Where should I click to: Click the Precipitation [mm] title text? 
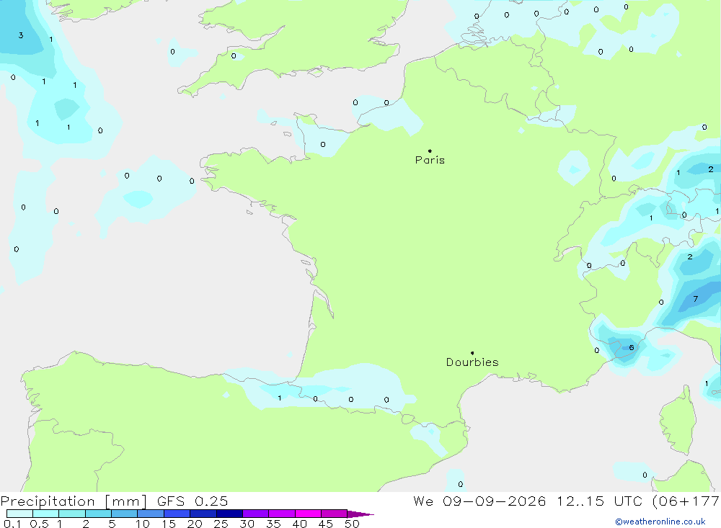tap(74, 501)
